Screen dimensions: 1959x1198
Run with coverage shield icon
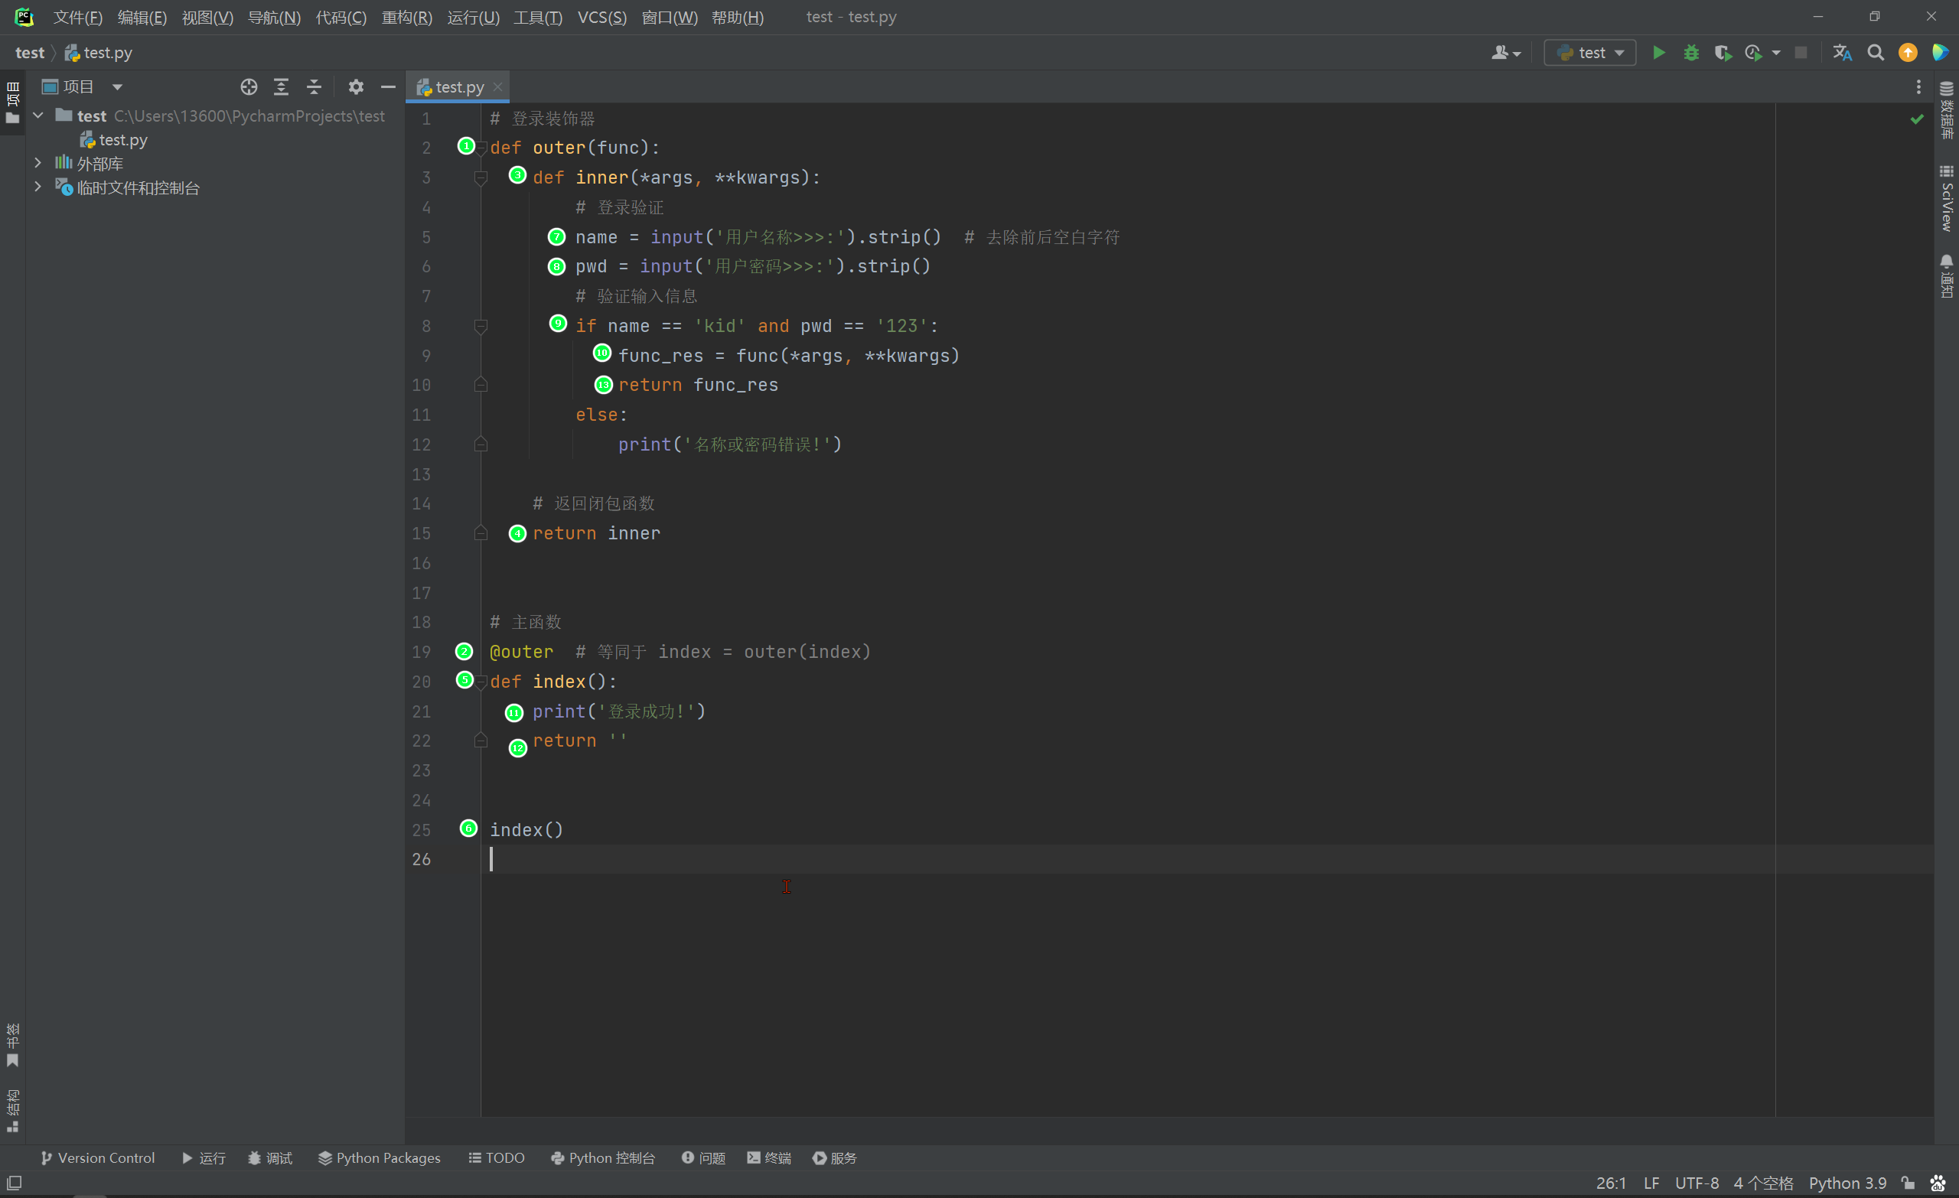pyautogui.click(x=1722, y=53)
